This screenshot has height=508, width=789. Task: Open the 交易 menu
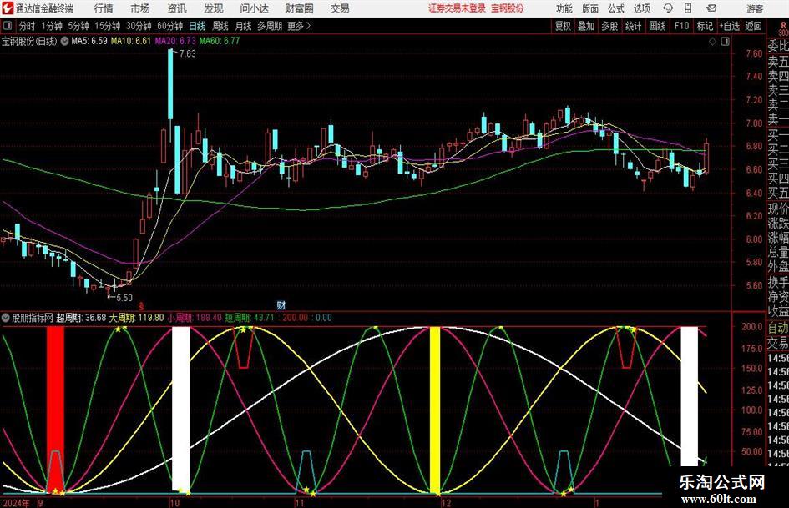340,8
